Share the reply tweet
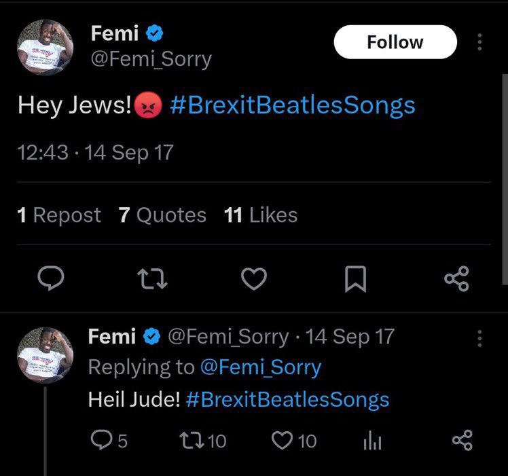This screenshot has width=508, height=476. pyautogui.click(x=461, y=441)
